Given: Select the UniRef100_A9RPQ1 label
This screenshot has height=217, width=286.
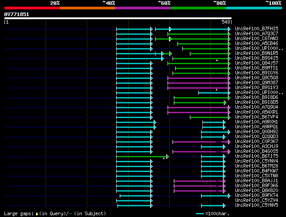Looking at the screenshot, I should tap(257, 127).
